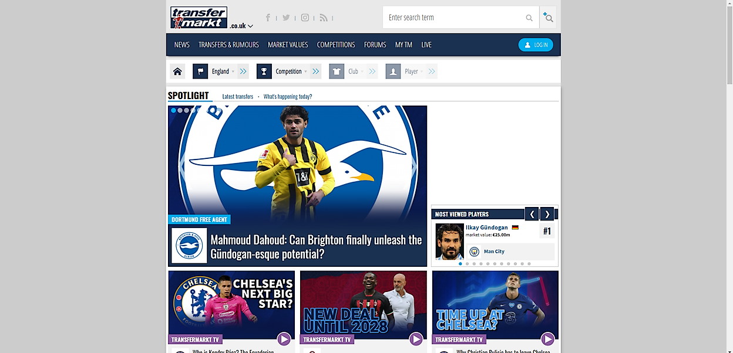This screenshot has width=733, height=353.
Task: Open the Chelsea's Next Big Star thumbnail
Action: point(231,305)
